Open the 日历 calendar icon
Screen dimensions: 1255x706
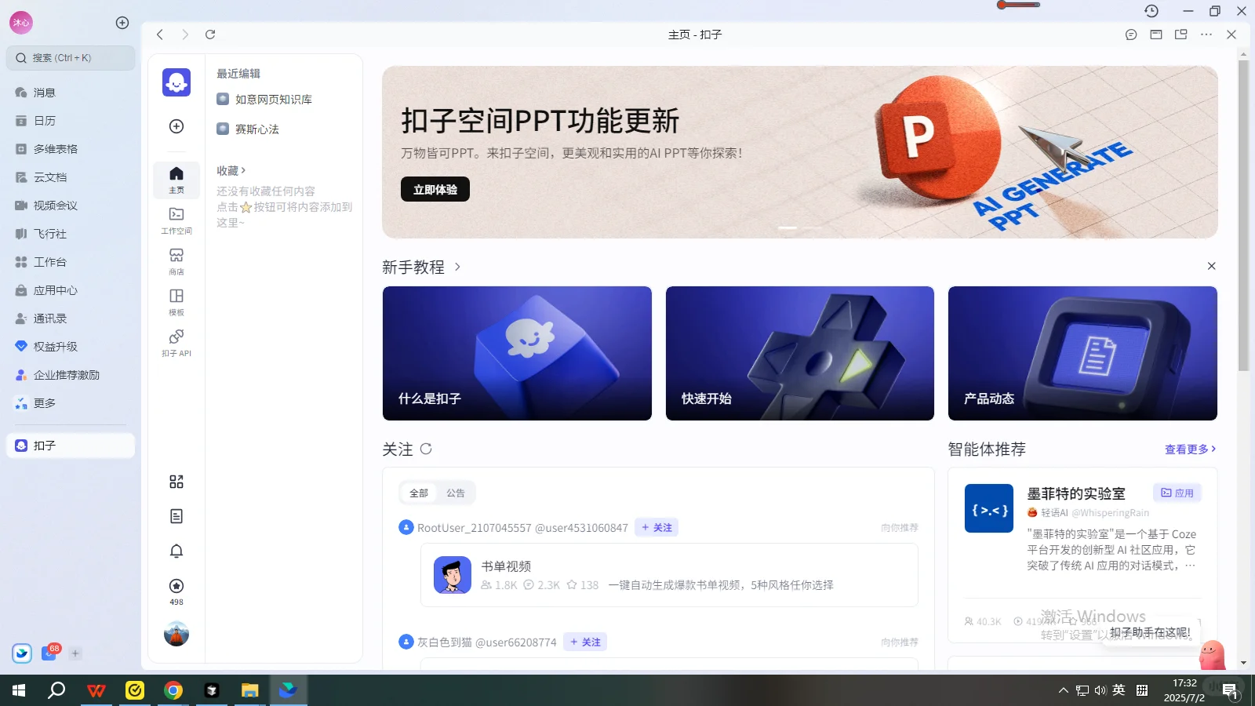point(45,120)
